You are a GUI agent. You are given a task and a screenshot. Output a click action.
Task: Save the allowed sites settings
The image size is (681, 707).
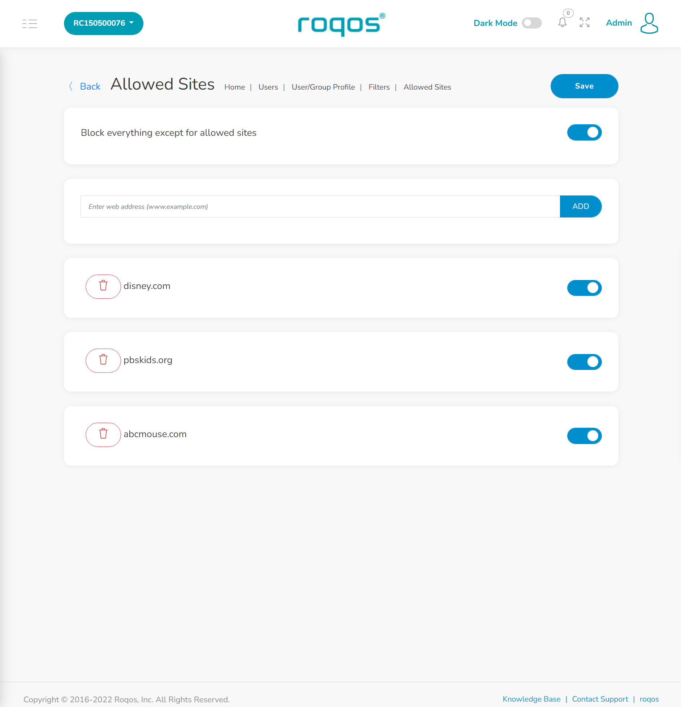584,86
